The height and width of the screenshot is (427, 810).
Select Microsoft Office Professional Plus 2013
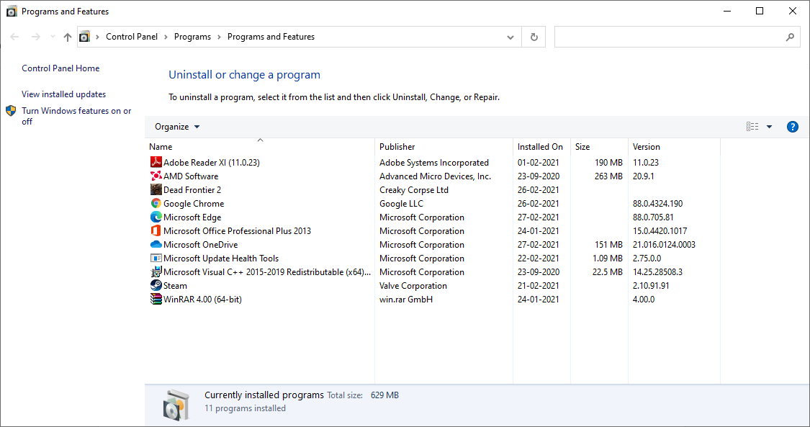237,231
